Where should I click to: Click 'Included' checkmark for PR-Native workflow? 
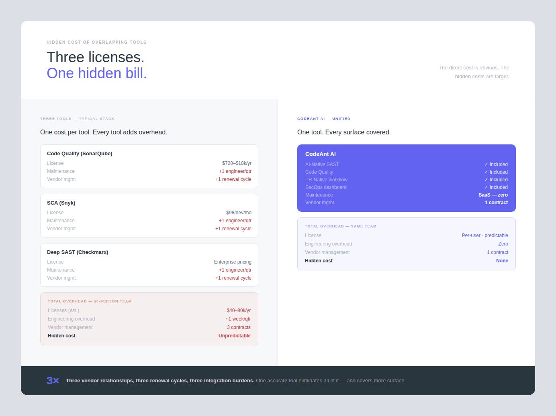(x=496, y=180)
